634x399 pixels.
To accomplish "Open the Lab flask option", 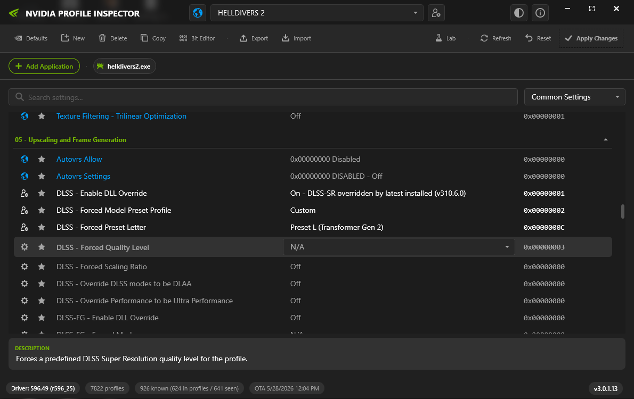I will point(445,38).
